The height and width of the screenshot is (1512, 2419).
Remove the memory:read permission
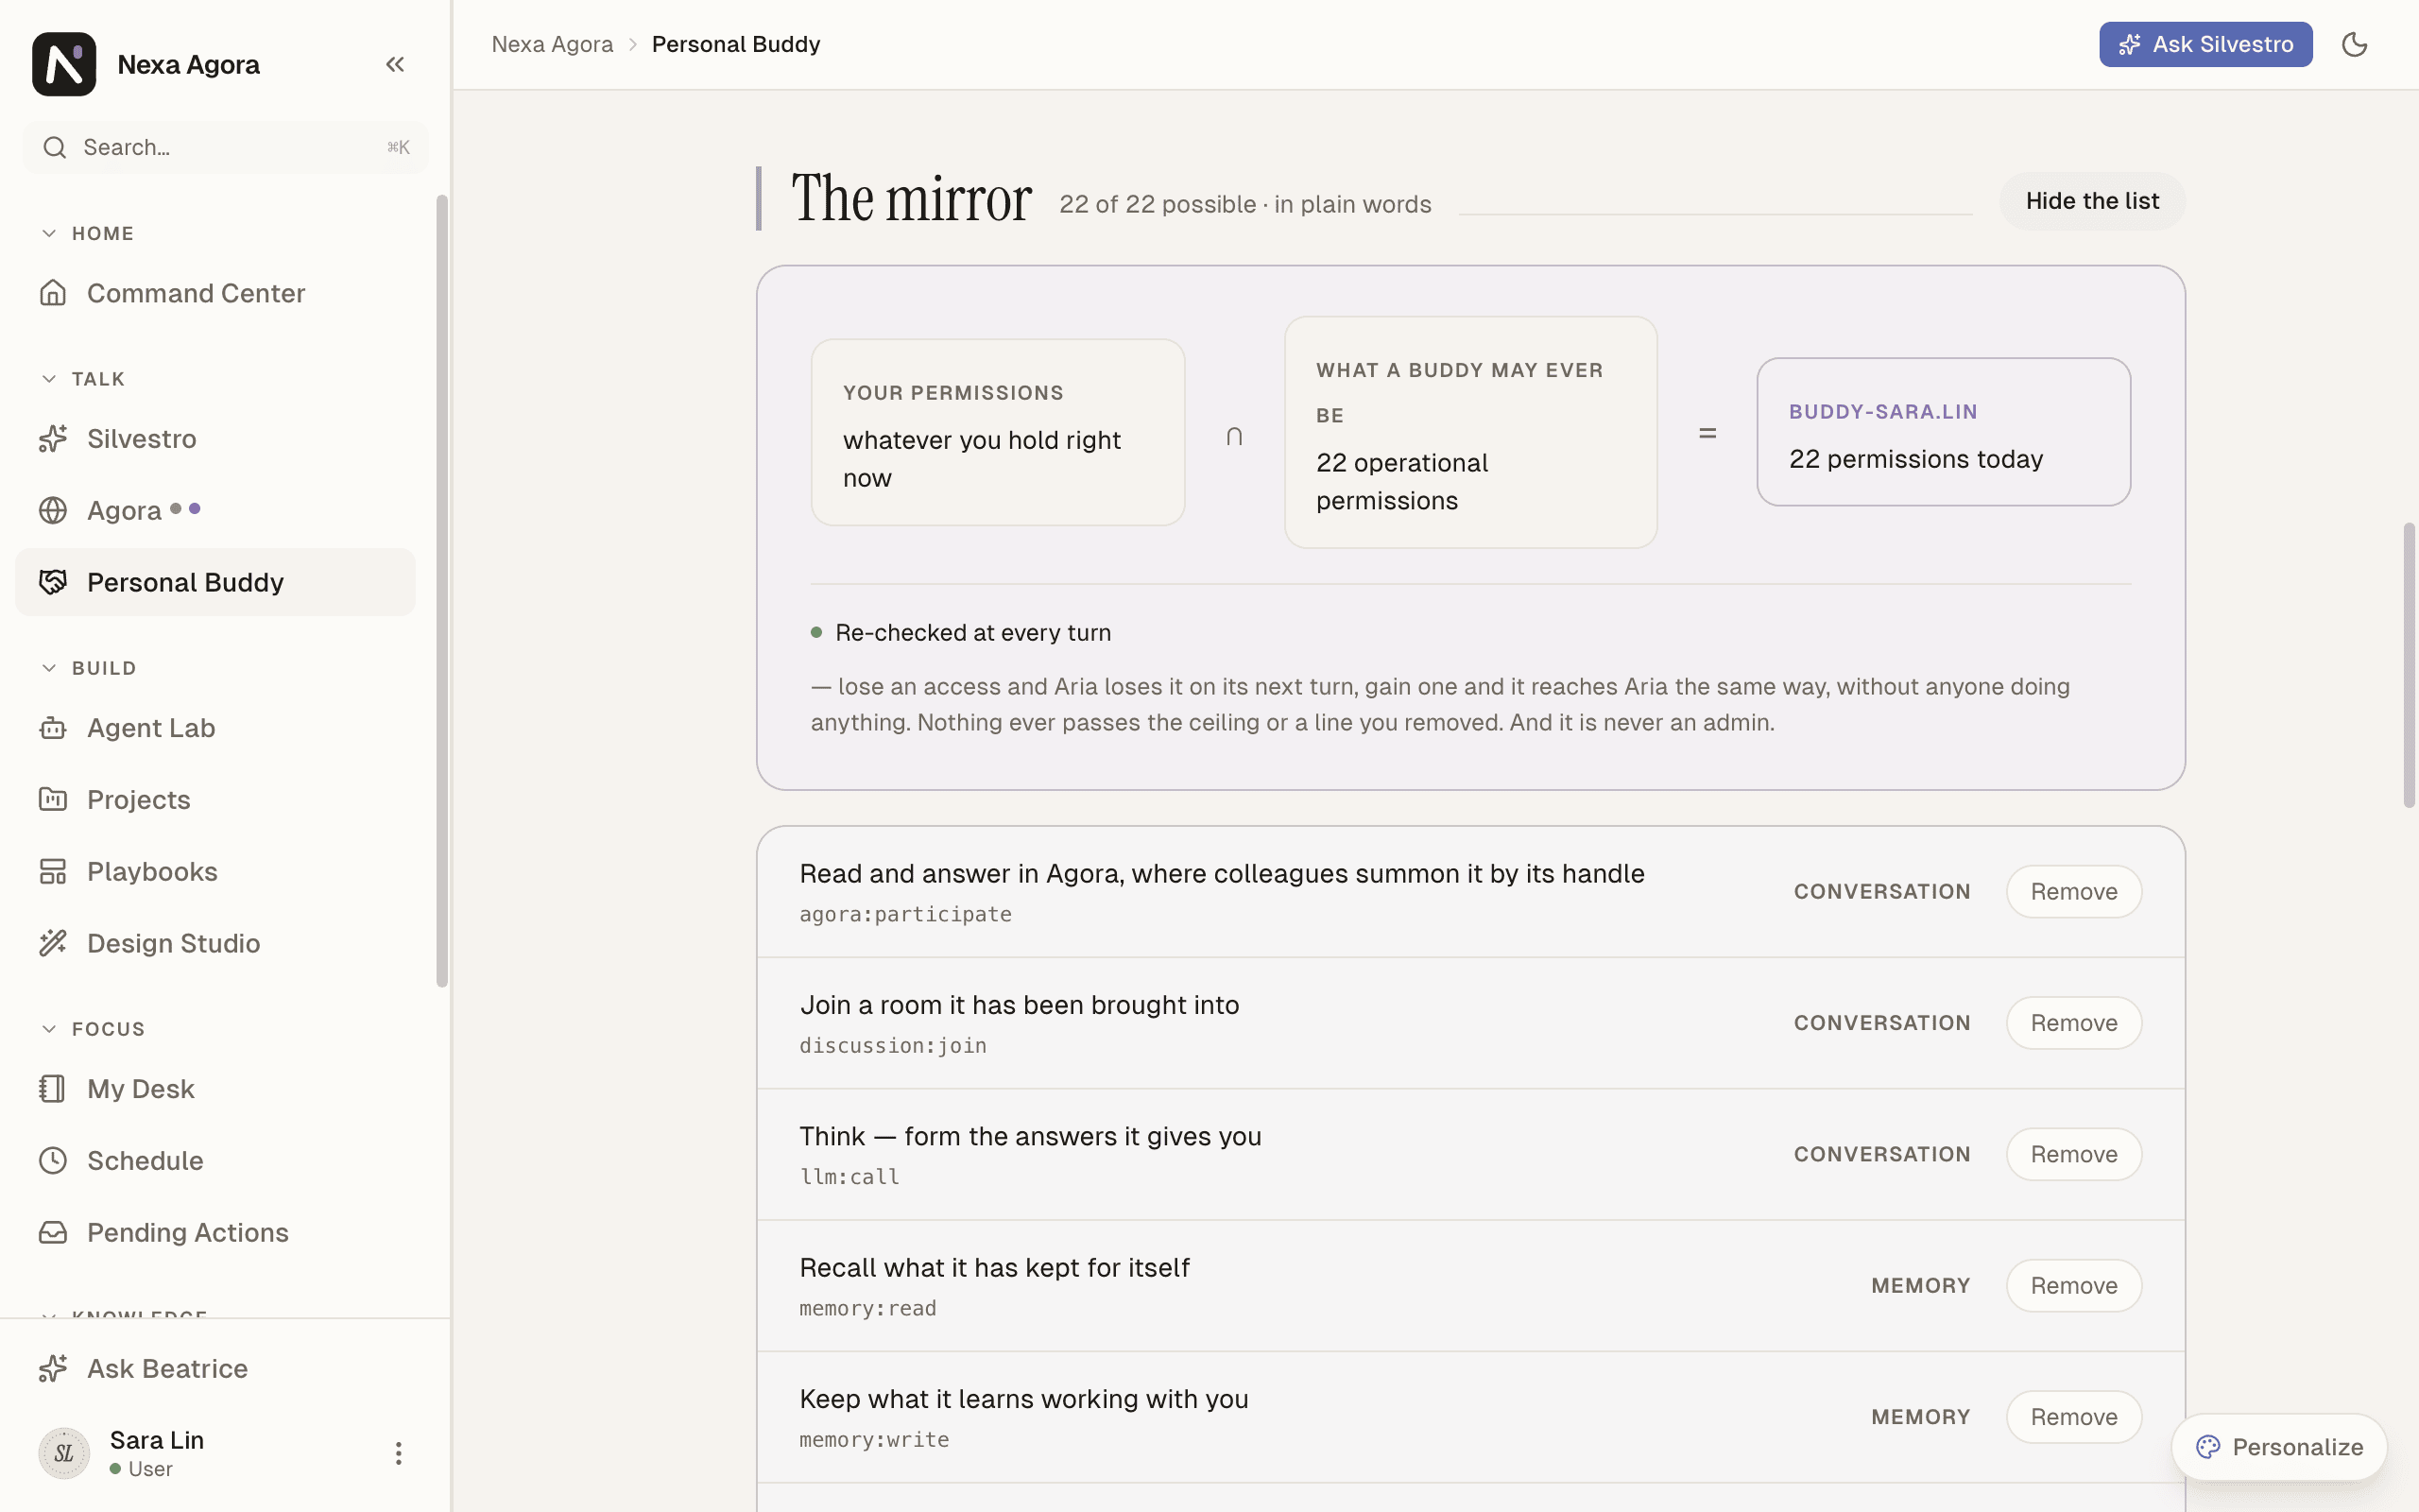pos(2073,1285)
